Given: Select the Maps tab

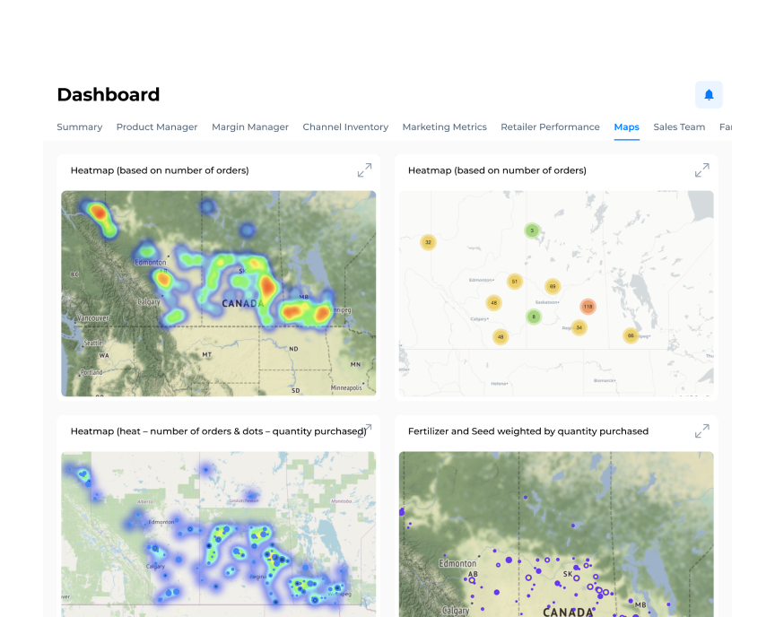Looking at the screenshot, I should 627,127.
